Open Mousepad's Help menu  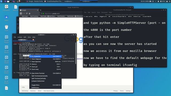click(110, 13)
